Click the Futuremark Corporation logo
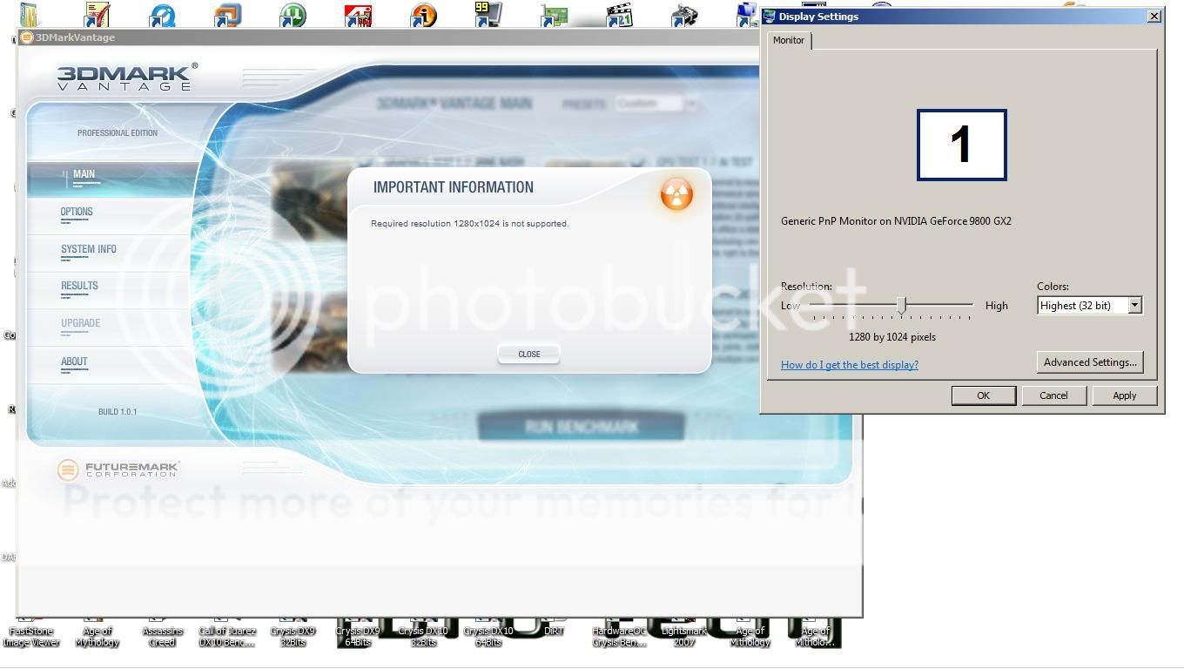1184x669 pixels. tap(118, 470)
